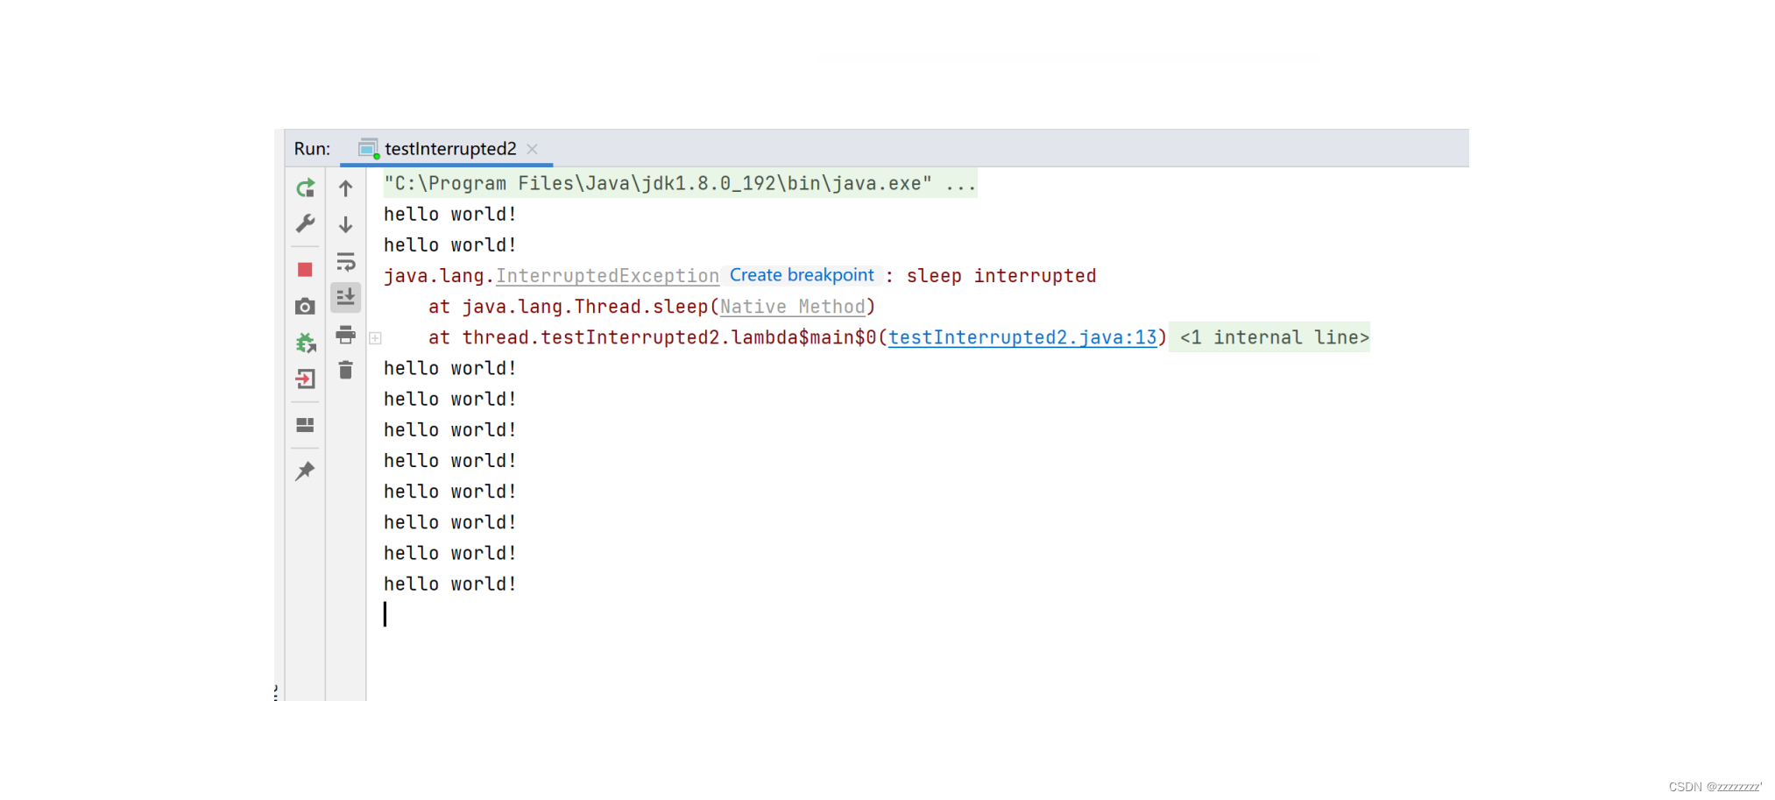Screen dimensions: 1775x800
Task: Close the testInterrupted2 run tab
Action: click(x=532, y=149)
